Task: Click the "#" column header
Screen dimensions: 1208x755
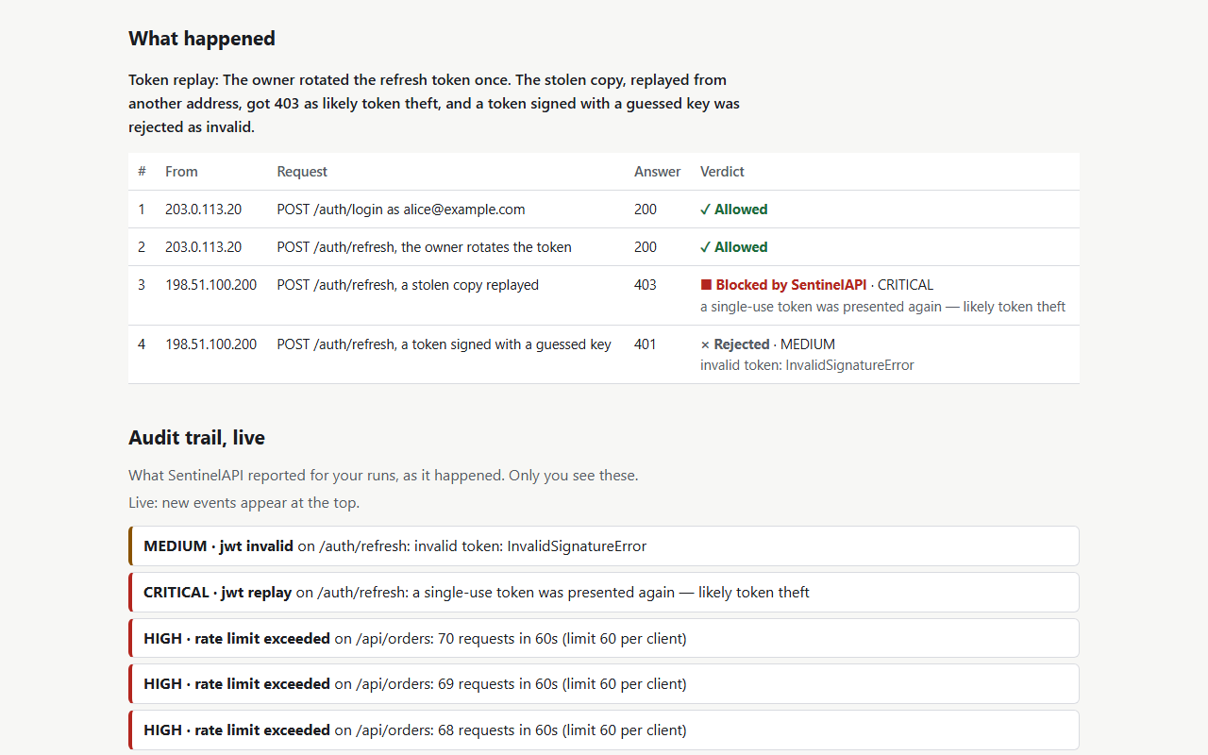Action: [142, 172]
